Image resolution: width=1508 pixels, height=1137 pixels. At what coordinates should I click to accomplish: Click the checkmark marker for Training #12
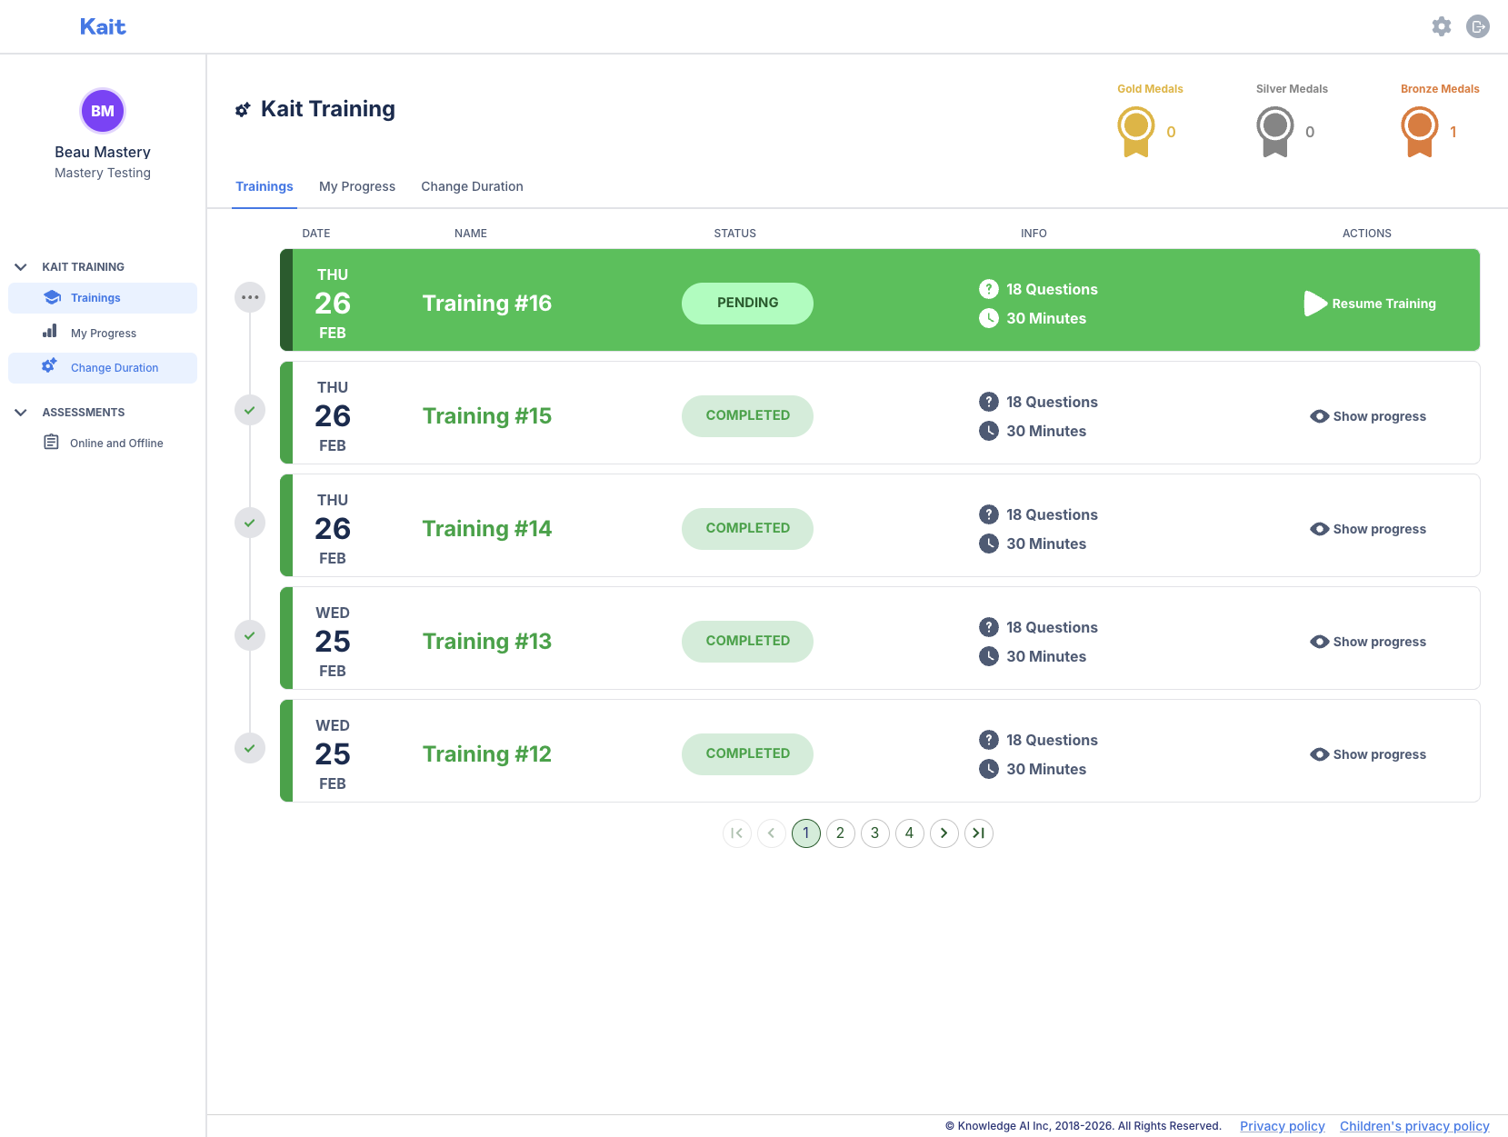click(250, 748)
